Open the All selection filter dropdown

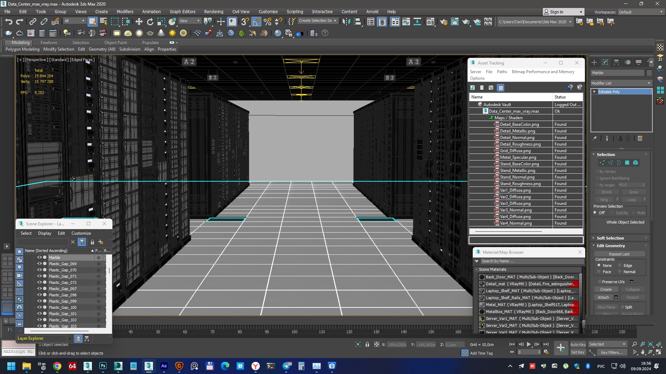75,21
